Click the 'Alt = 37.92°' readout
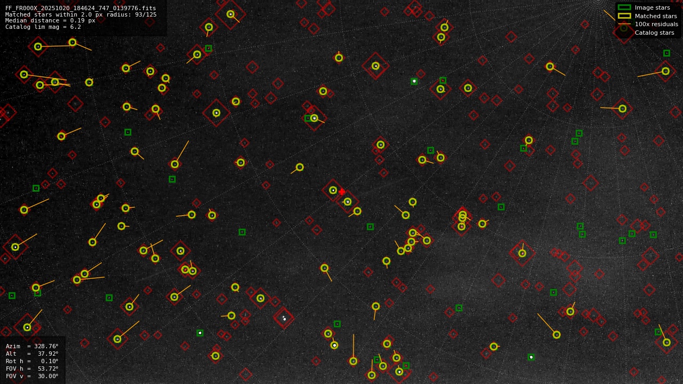Image resolution: width=683 pixels, height=384 pixels. [32, 354]
